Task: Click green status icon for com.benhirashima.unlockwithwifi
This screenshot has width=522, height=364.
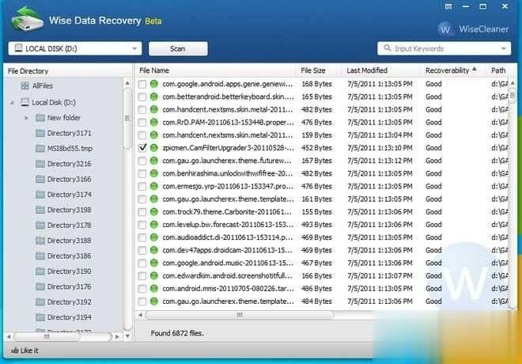Action: pos(153,173)
